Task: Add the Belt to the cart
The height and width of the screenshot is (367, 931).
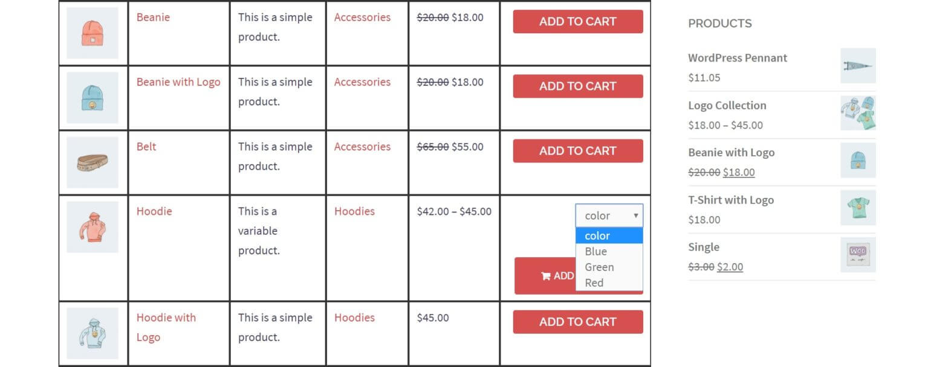Action: click(577, 150)
